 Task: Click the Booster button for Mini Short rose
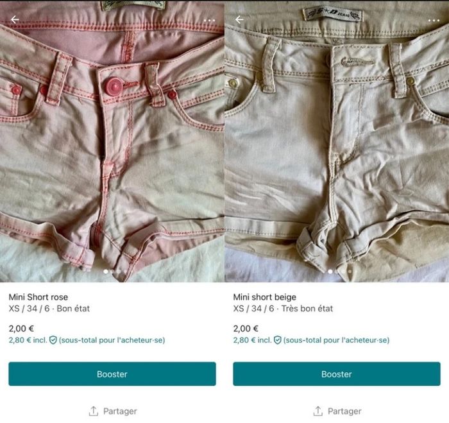click(x=112, y=374)
